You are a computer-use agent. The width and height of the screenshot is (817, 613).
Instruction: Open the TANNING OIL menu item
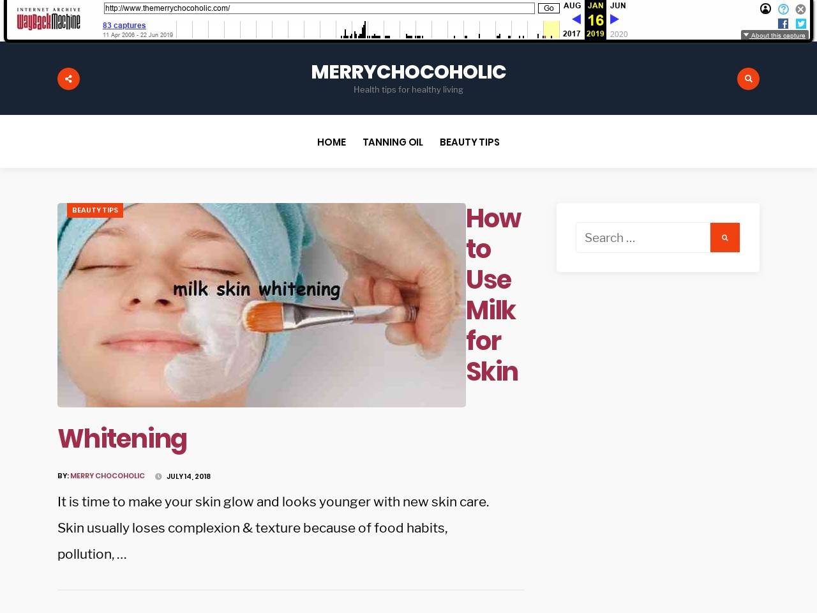point(393,142)
